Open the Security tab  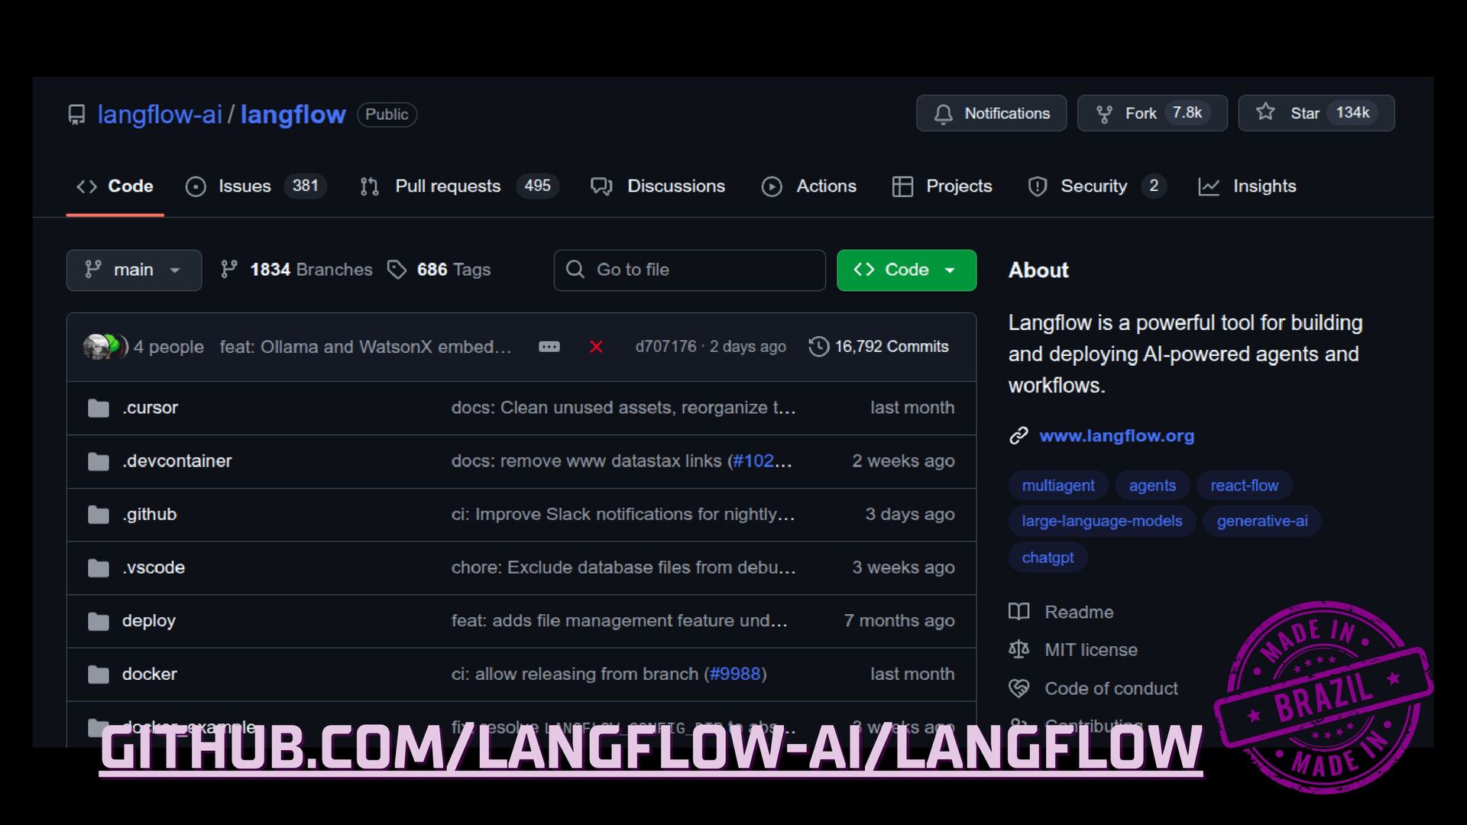[x=1093, y=186]
